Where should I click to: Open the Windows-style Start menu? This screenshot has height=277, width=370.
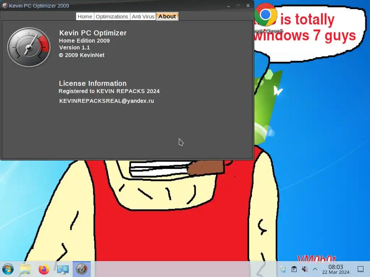point(8,269)
